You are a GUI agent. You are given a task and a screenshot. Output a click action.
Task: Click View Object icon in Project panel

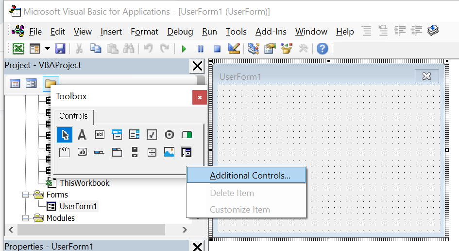(x=31, y=84)
